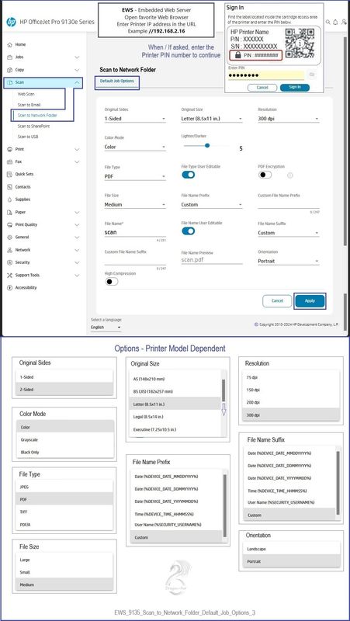Expand the Support Tools menu chevron
This screenshot has width=350, height=621.
pos(77,276)
